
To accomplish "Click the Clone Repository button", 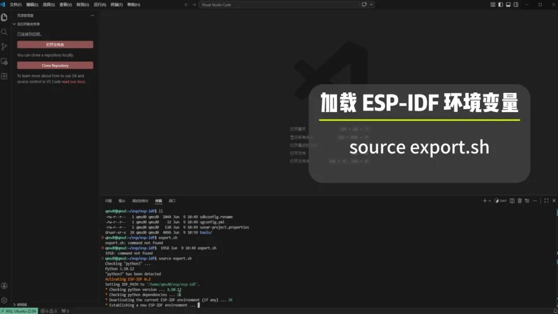I will (x=55, y=66).
